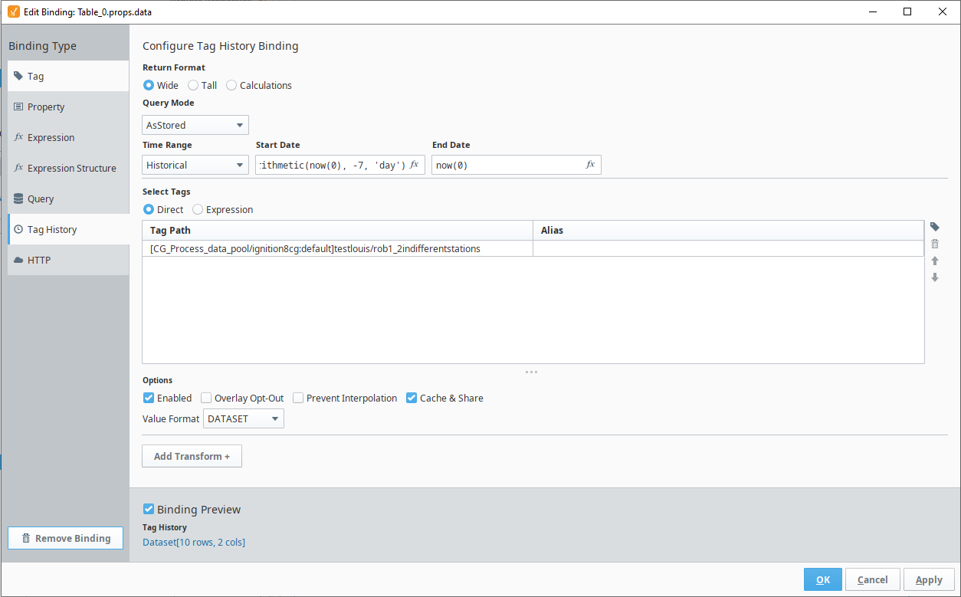The width and height of the screenshot is (961, 597).
Task: Click the Add Transform + button
Action: pyautogui.click(x=192, y=456)
